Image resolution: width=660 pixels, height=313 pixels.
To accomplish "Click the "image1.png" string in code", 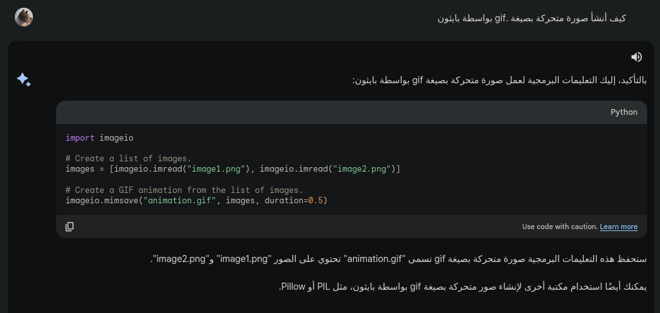I will 216,169.
